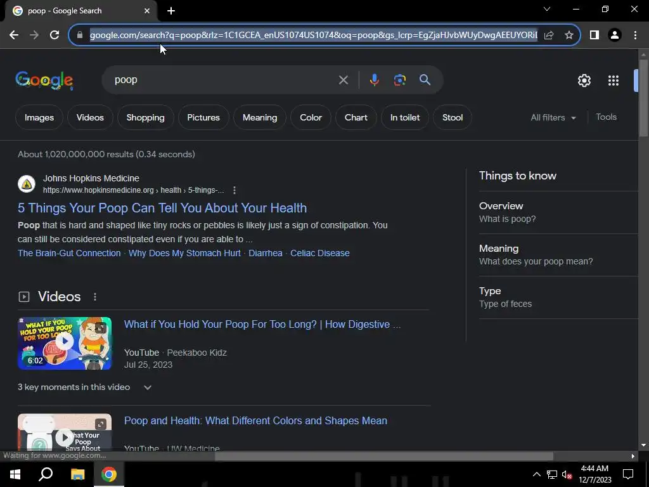The width and height of the screenshot is (649, 487).
Task: Search by image with the Lens icon
Action: (x=399, y=80)
